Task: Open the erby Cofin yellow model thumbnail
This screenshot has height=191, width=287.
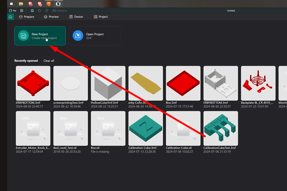Action: 146,83
